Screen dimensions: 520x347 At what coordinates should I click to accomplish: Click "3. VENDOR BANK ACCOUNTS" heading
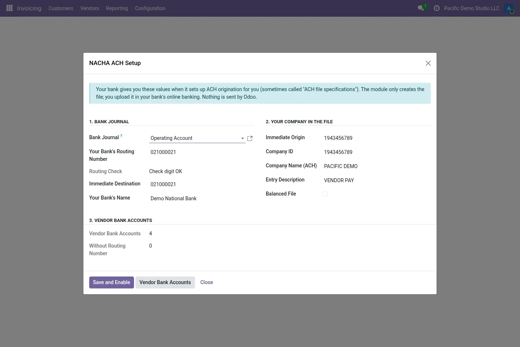121,220
